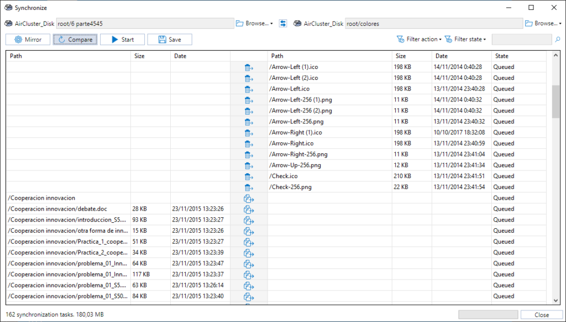Click the copy action icon for debate.doc

249,210
